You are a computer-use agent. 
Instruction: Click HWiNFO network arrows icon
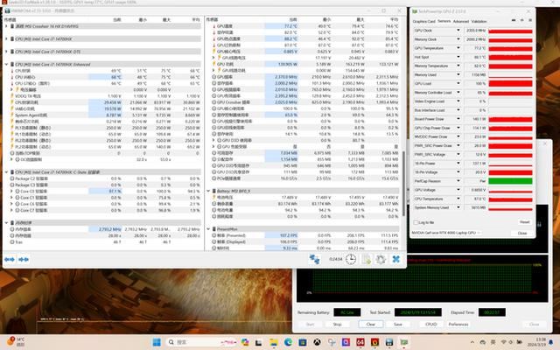(x=315, y=259)
